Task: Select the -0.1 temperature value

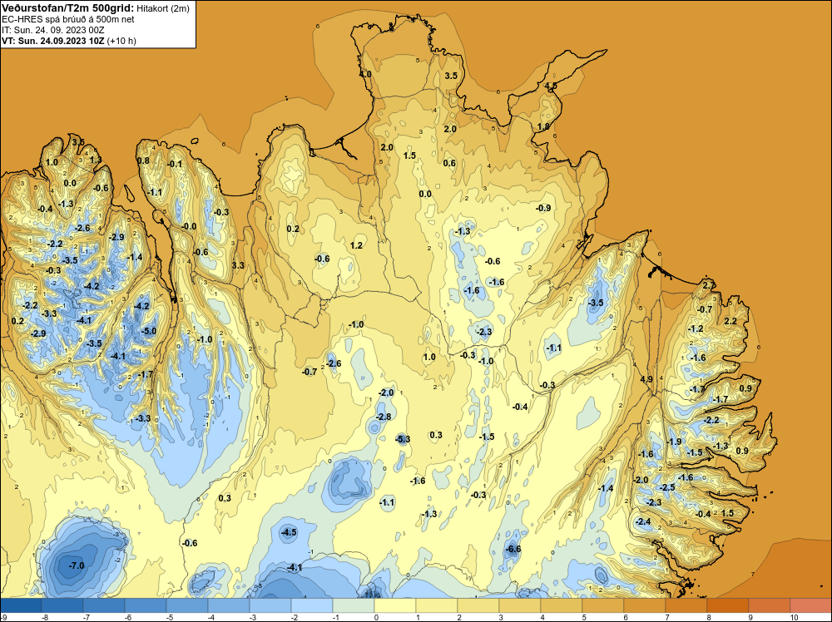Action: [175, 164]
